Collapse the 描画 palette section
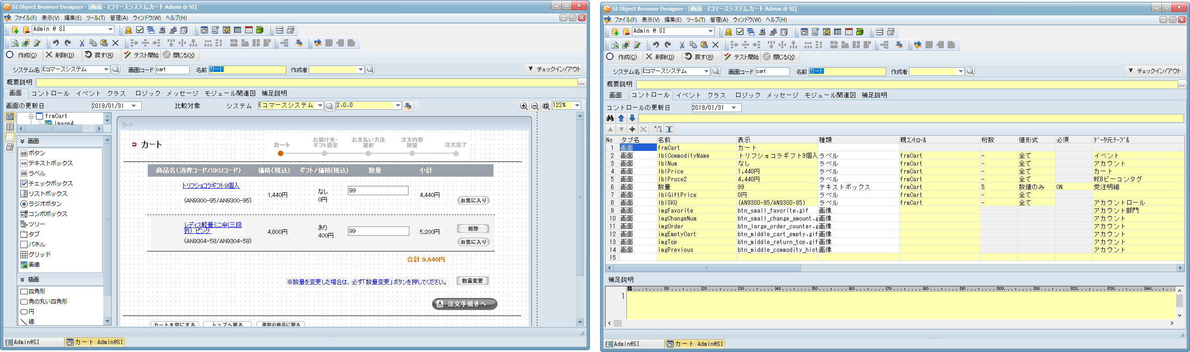 point(22,280)
